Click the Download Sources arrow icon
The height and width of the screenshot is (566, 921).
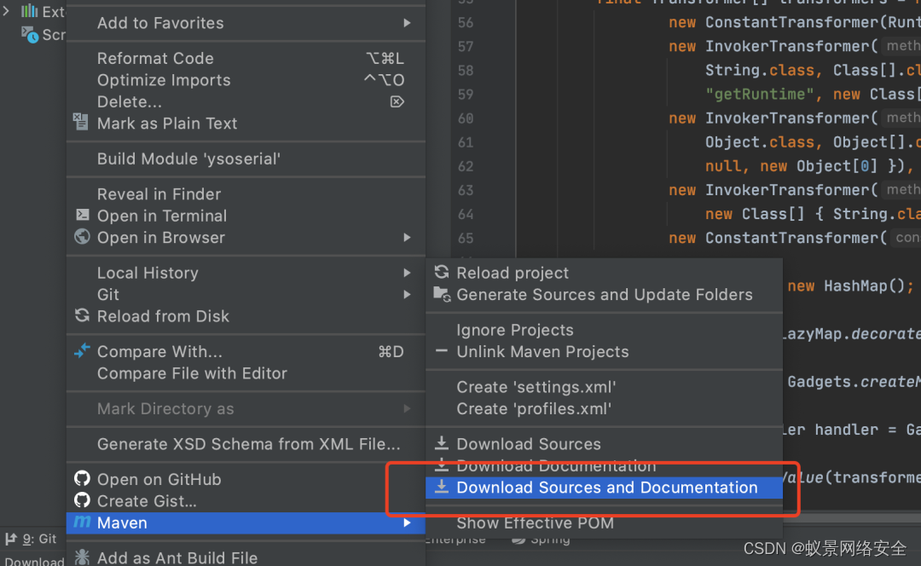click(442, 444)
